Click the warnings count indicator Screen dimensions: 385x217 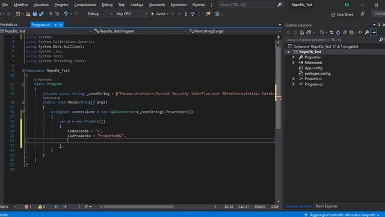click(42, 207)
